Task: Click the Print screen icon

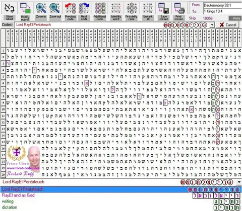Action: click(179, 8)
